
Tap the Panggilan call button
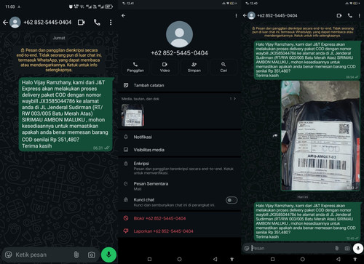(135, 67)
